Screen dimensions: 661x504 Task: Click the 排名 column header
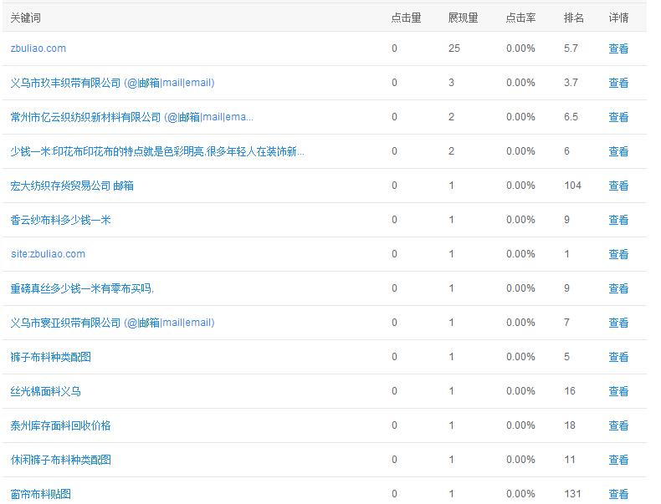tap(574, 18)
